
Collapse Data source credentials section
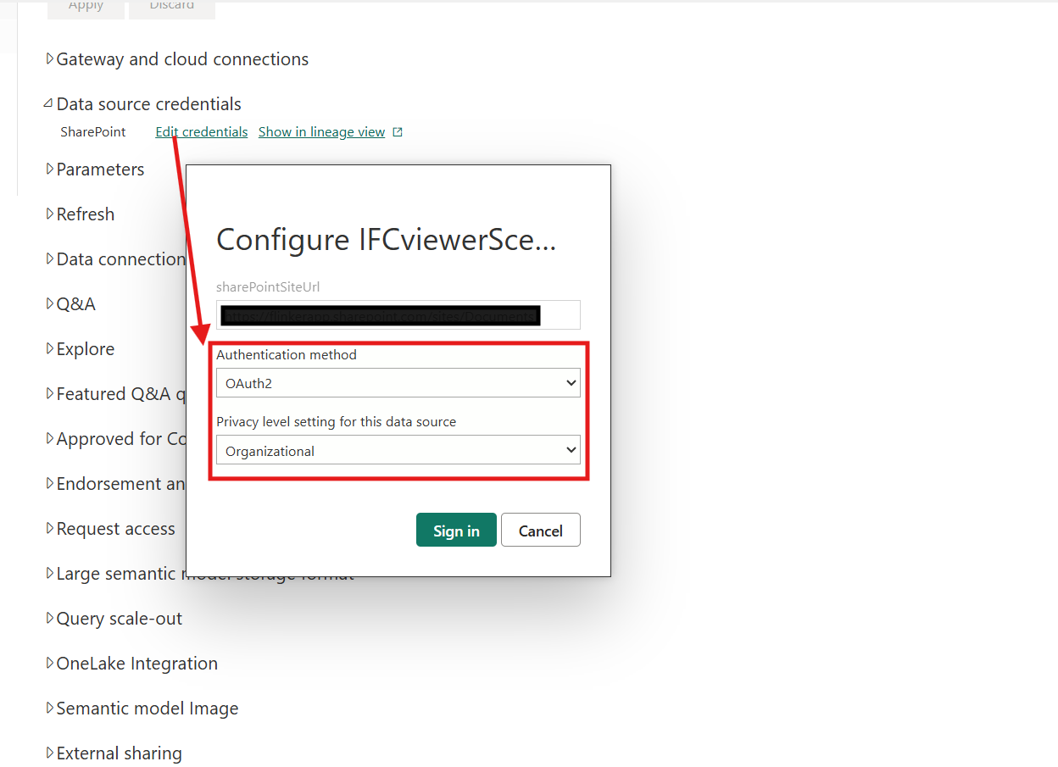coord(144,104)
